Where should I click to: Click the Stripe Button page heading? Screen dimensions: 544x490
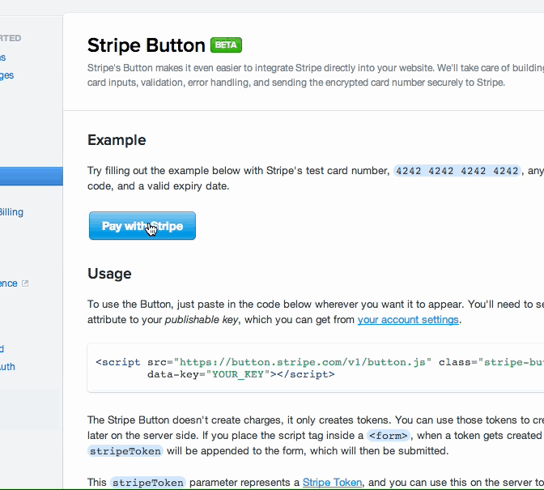[x=146, y=45]
